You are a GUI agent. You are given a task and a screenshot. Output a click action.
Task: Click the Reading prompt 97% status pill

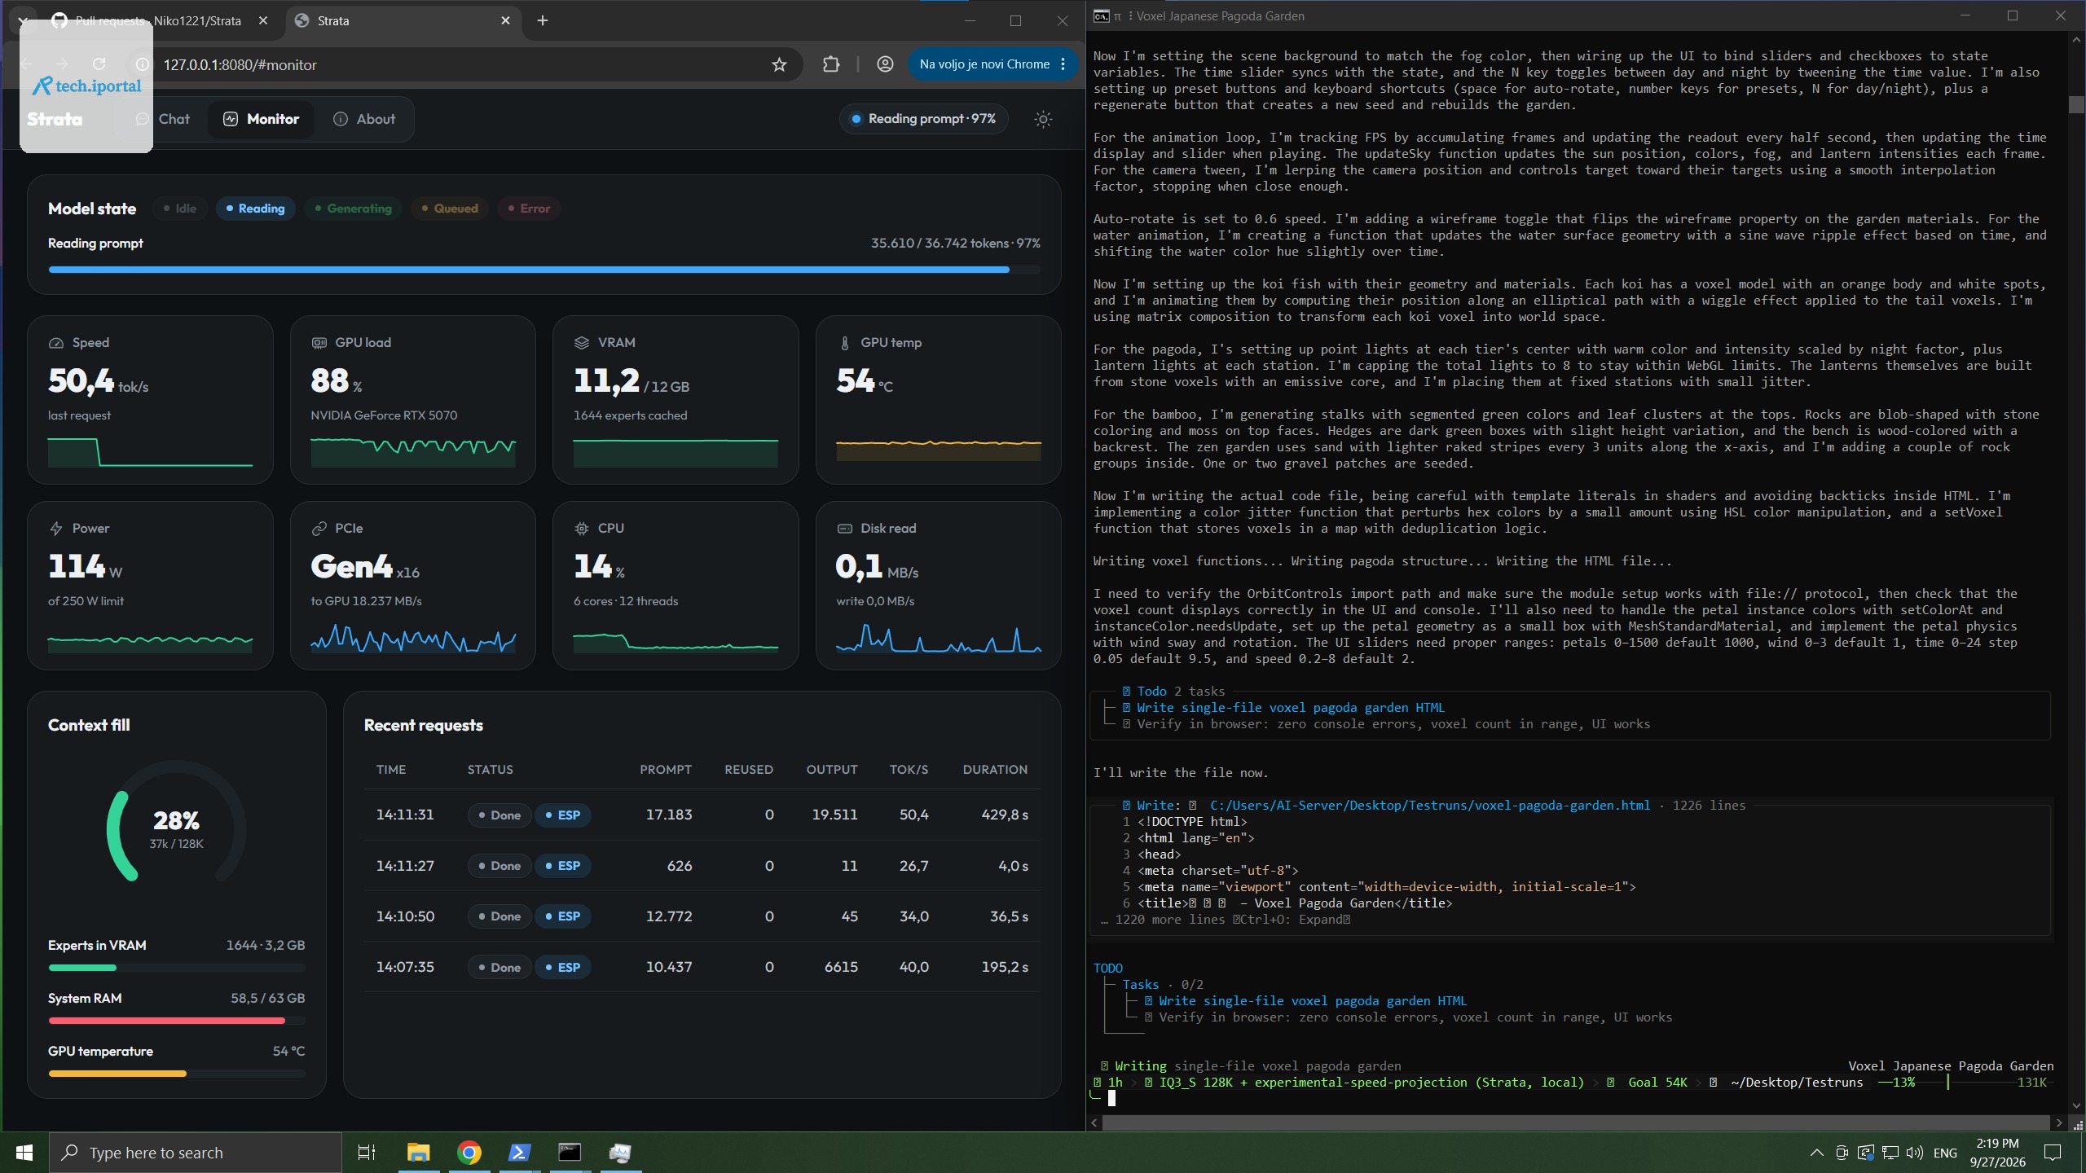923,119
